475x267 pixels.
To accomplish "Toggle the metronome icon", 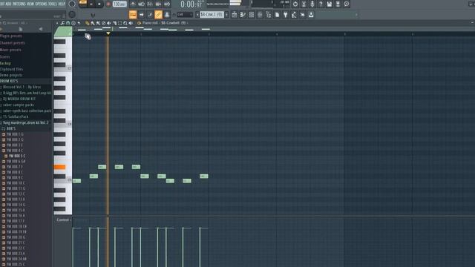I will pos(133,4).
